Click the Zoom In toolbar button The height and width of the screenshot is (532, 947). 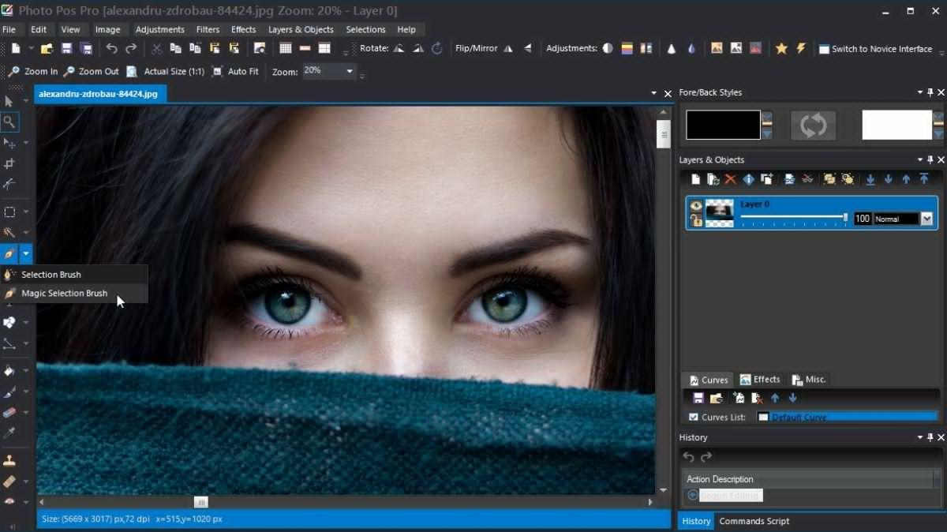click(x=33, y=71)
